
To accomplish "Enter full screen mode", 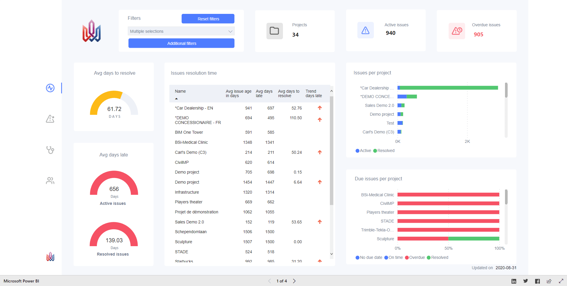I will click(x=561, y=281).
